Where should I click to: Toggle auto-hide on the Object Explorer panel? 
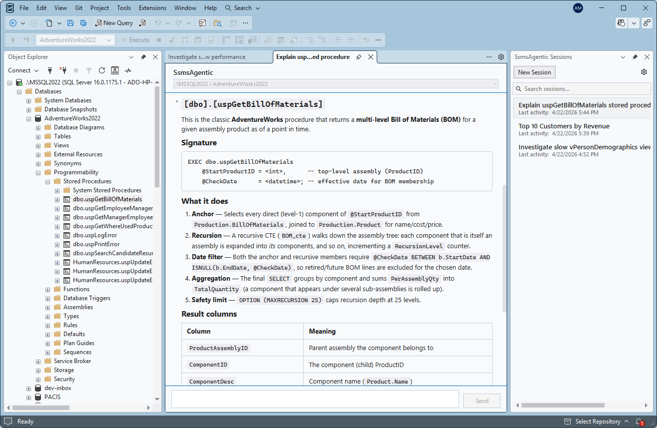pos(143,56)
